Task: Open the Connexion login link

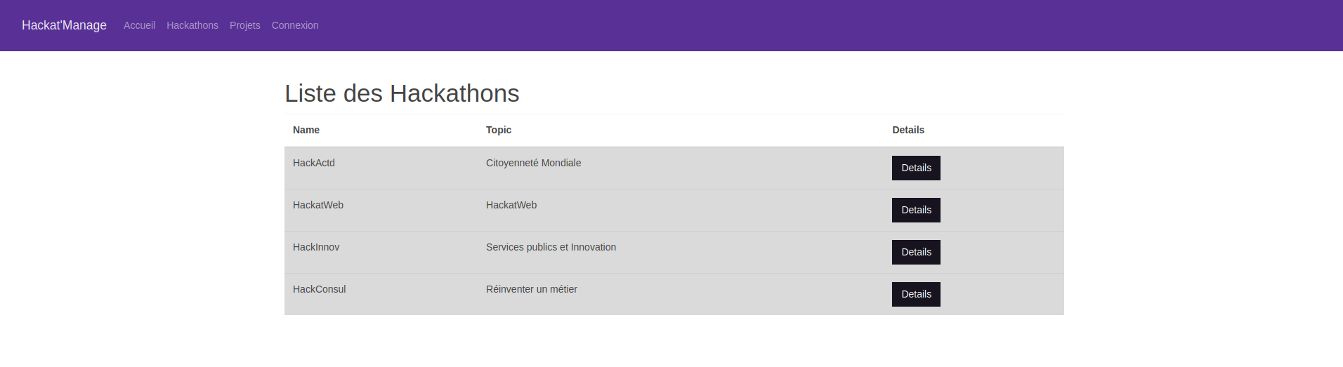Action: [x=295, y=25]
